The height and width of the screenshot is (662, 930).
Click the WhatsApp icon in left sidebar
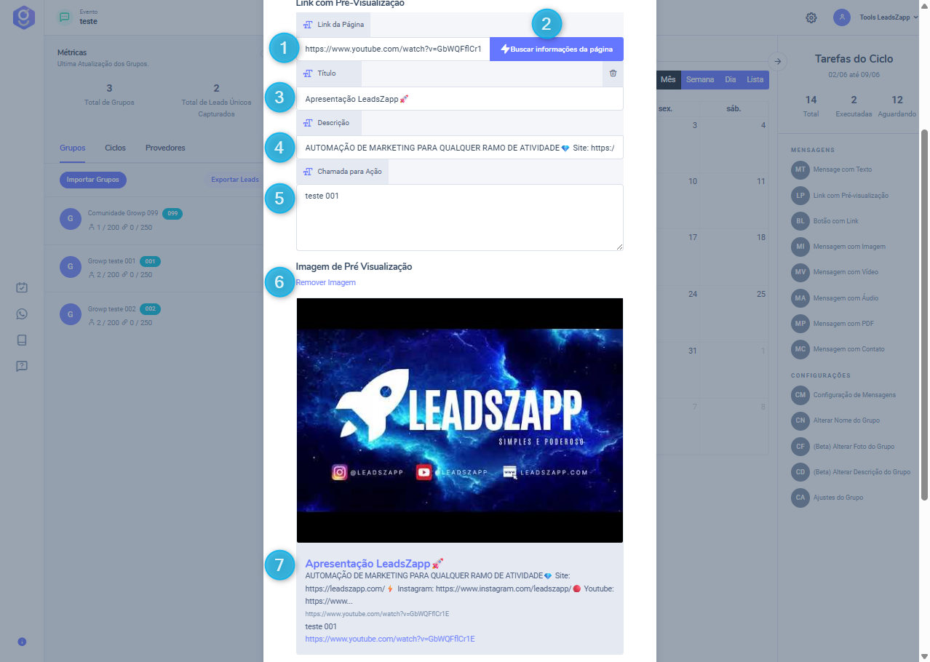[x=22, y=314]
